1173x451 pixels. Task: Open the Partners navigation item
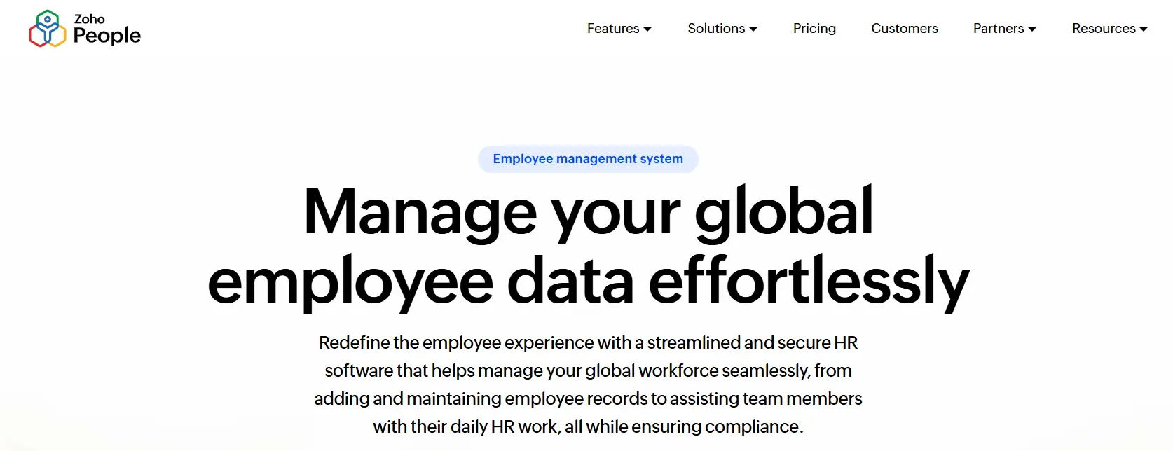(x=998, y=29)
